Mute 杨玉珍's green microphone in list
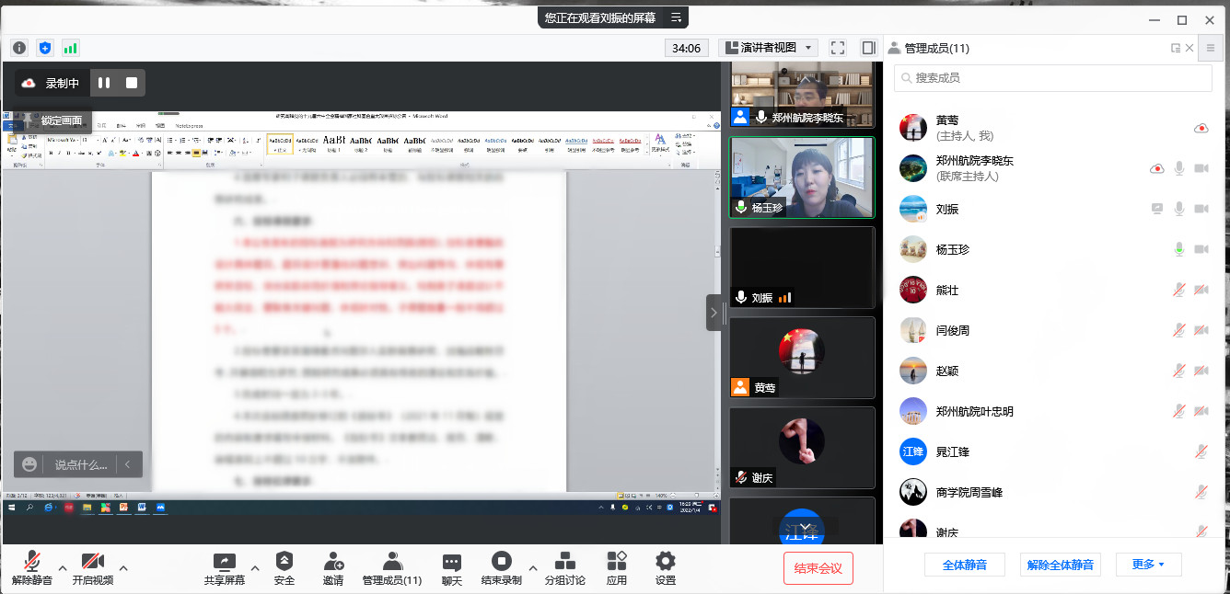The image size is (1230, 594). pos(1178,249)
